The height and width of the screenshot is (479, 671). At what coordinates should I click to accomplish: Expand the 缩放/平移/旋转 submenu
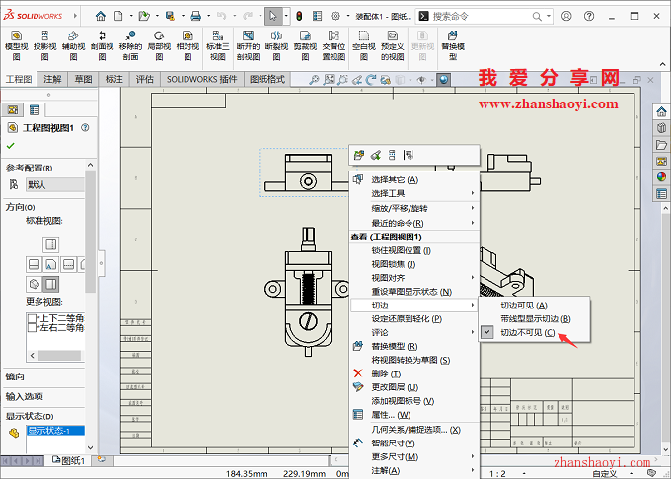pos(414,208)
